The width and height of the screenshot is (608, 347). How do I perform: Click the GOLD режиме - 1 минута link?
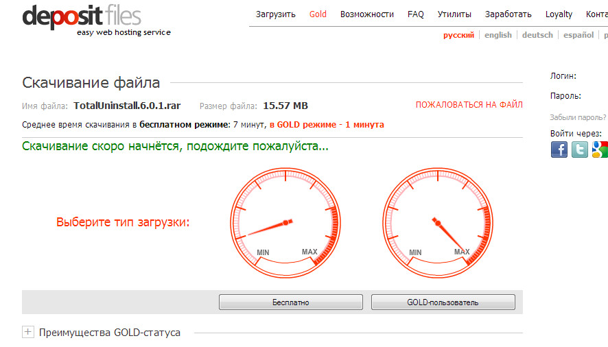[x=327, y=124]
